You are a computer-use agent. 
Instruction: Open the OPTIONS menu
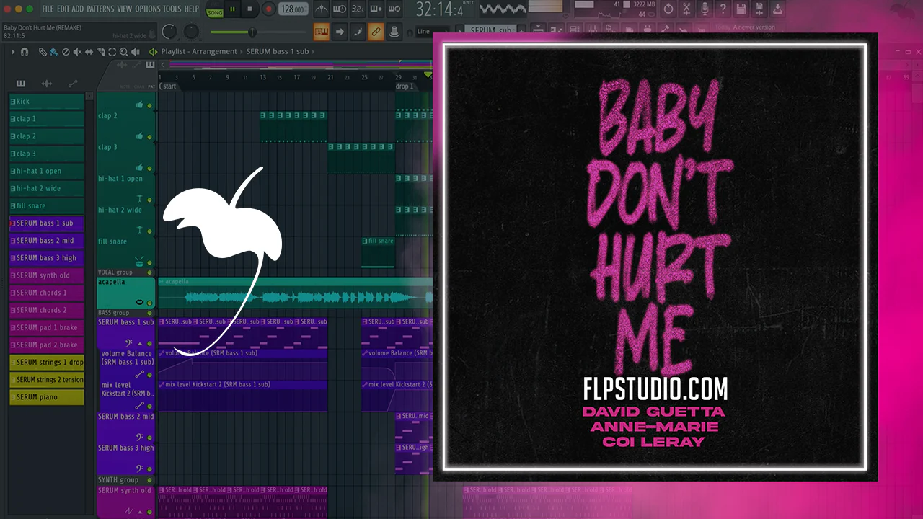[x=148, y=9]
